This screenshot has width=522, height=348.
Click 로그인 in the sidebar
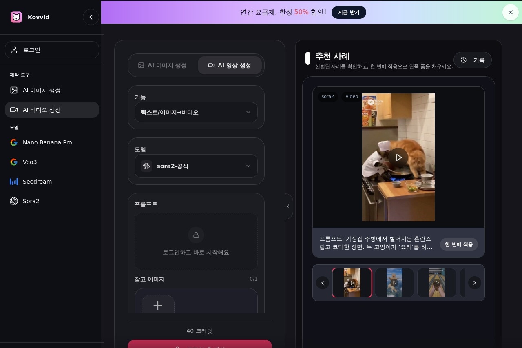pyautogui.click(x=52, y=50)
